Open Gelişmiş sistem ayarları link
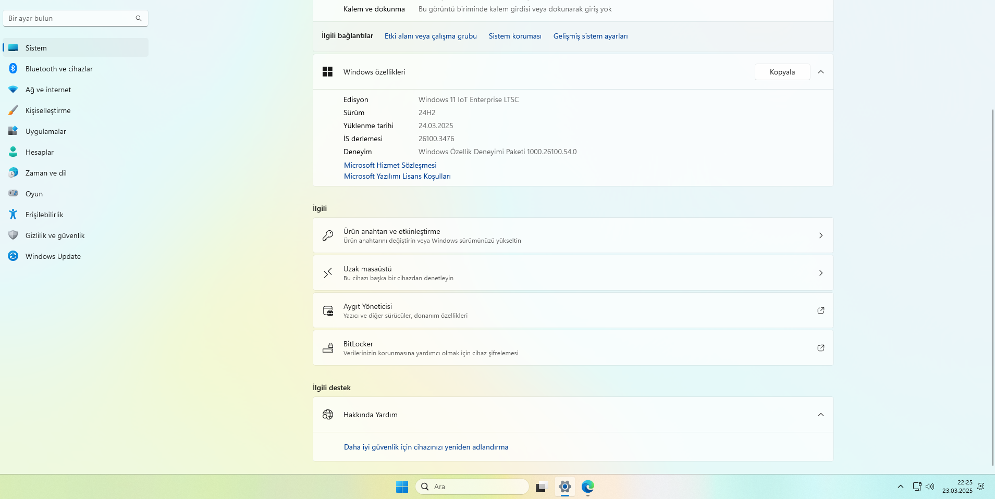Viewport: 995px width, 499px height. pyautogui.click(x=591, y=36)
